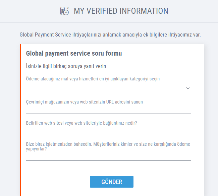Click the Global Payment Service intro sentence
The width and height of the screenshot is (218, 196).
tap(110, 35)
